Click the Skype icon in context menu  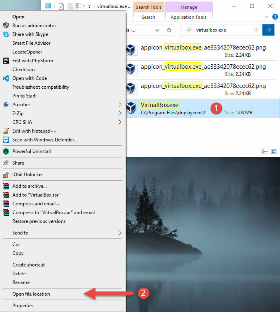[x=6, y=34]
